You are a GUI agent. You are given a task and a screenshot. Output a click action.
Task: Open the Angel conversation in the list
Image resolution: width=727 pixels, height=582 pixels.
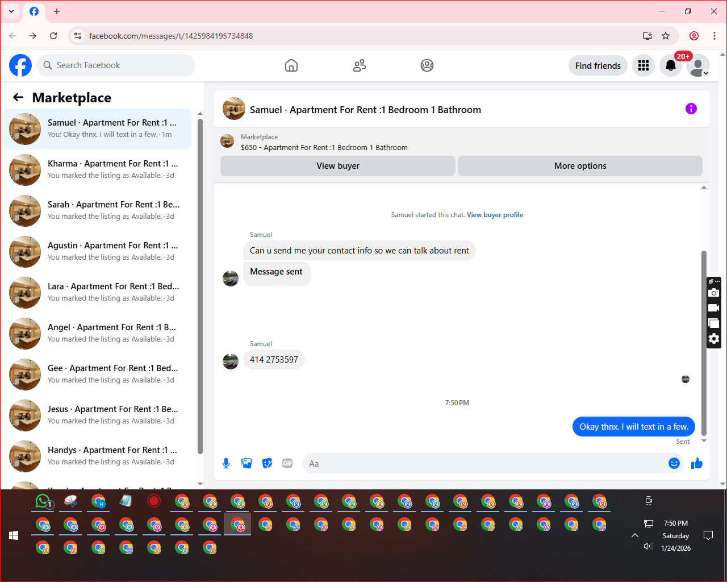pyautogui.click(x=98, y=334)
